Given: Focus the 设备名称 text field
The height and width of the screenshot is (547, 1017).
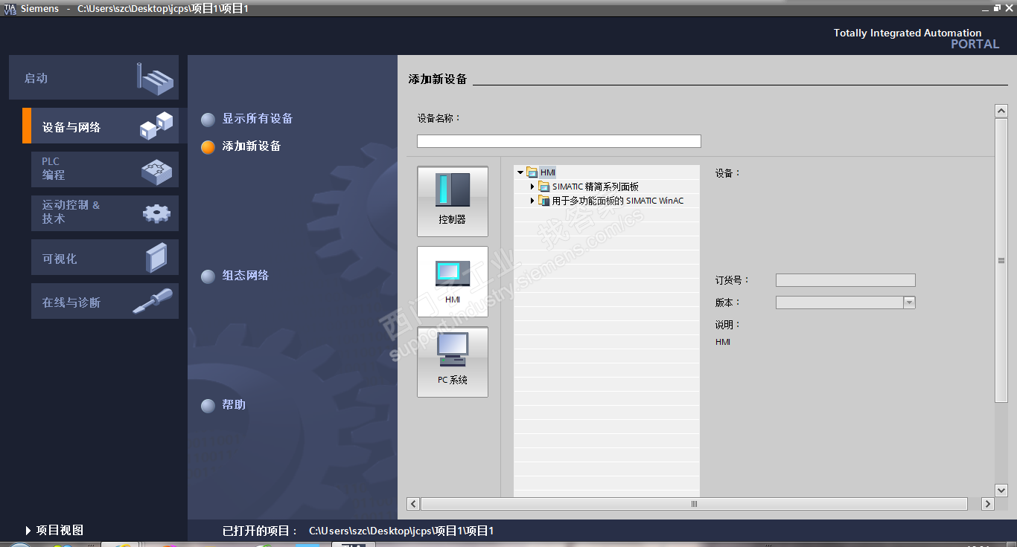Looking at the screenshot, I should tap(559, 141).
